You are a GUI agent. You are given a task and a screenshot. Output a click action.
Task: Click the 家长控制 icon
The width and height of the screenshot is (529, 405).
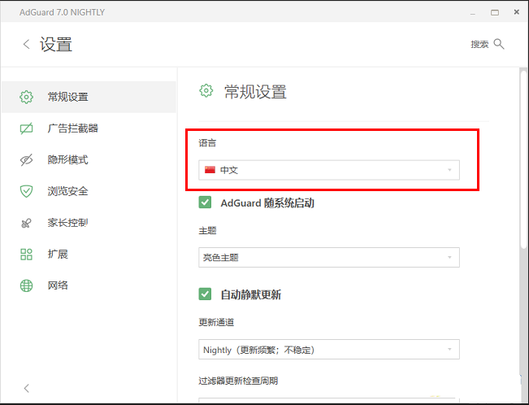click(26, 223)
